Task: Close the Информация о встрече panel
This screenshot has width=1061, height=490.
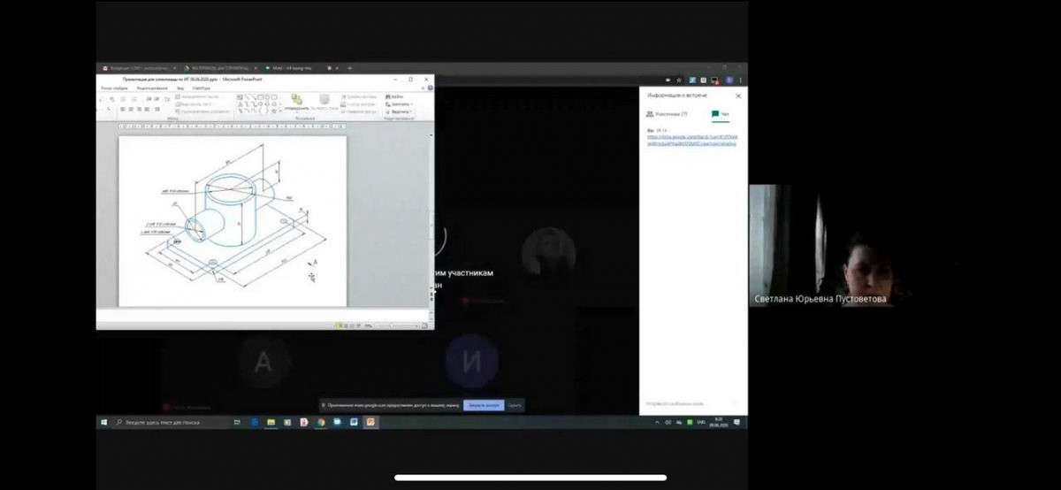Action: coord(738,96)
